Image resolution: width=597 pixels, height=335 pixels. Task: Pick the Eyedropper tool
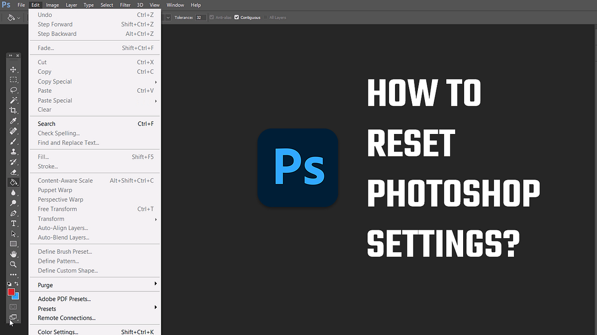pyautogui.click(x=13, y=121)
